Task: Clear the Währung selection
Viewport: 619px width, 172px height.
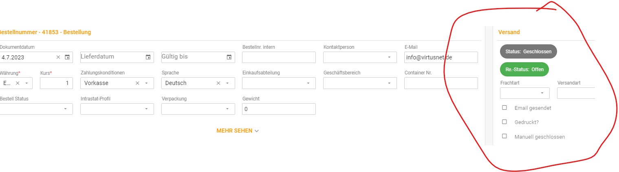Action: 18,83
